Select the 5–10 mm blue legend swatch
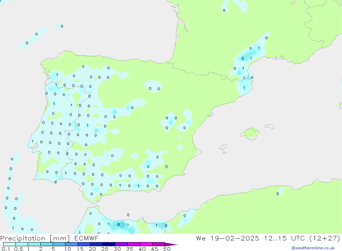The height and width of the screenshot is (251, 342). click(59, 244)
